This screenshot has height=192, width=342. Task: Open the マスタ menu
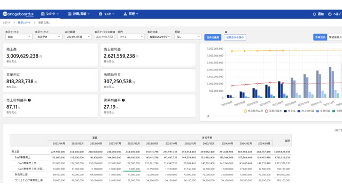click(x=106, y=14)
